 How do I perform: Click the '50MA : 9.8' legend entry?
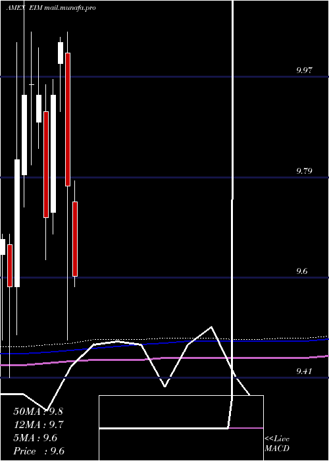click(x=38, y=412)
